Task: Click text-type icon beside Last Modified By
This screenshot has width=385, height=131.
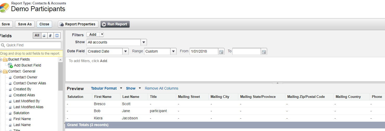Action: tap(10, 101)
